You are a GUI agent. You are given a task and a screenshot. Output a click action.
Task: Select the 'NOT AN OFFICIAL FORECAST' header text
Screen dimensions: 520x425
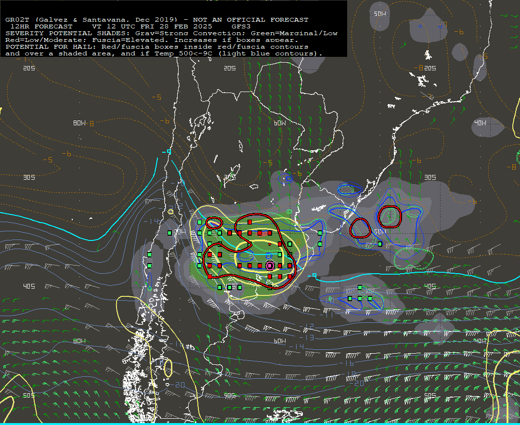tap(250, 20)
